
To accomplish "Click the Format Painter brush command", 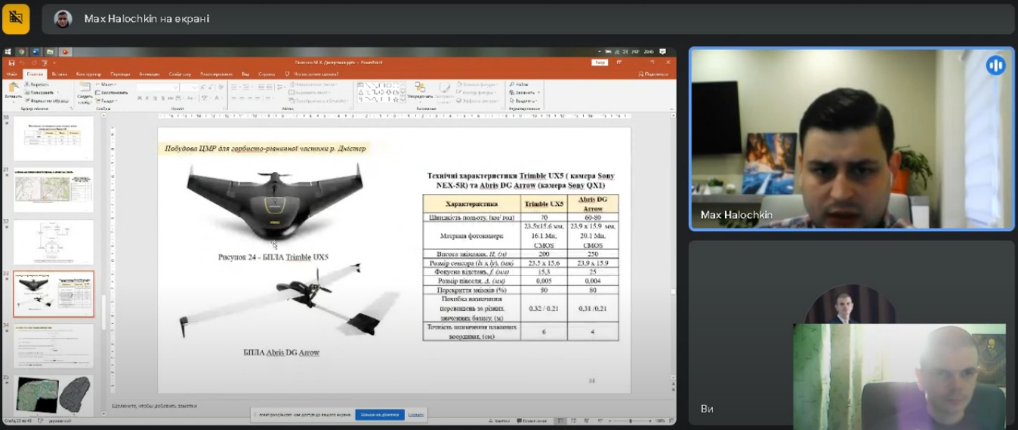I will coord(48,100).
